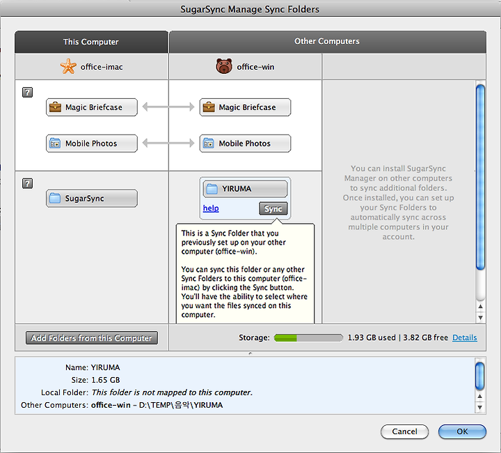This screenshot has height=453, width=501.
Task: Open the help link under YIRUMA
Action: [211, 208]
